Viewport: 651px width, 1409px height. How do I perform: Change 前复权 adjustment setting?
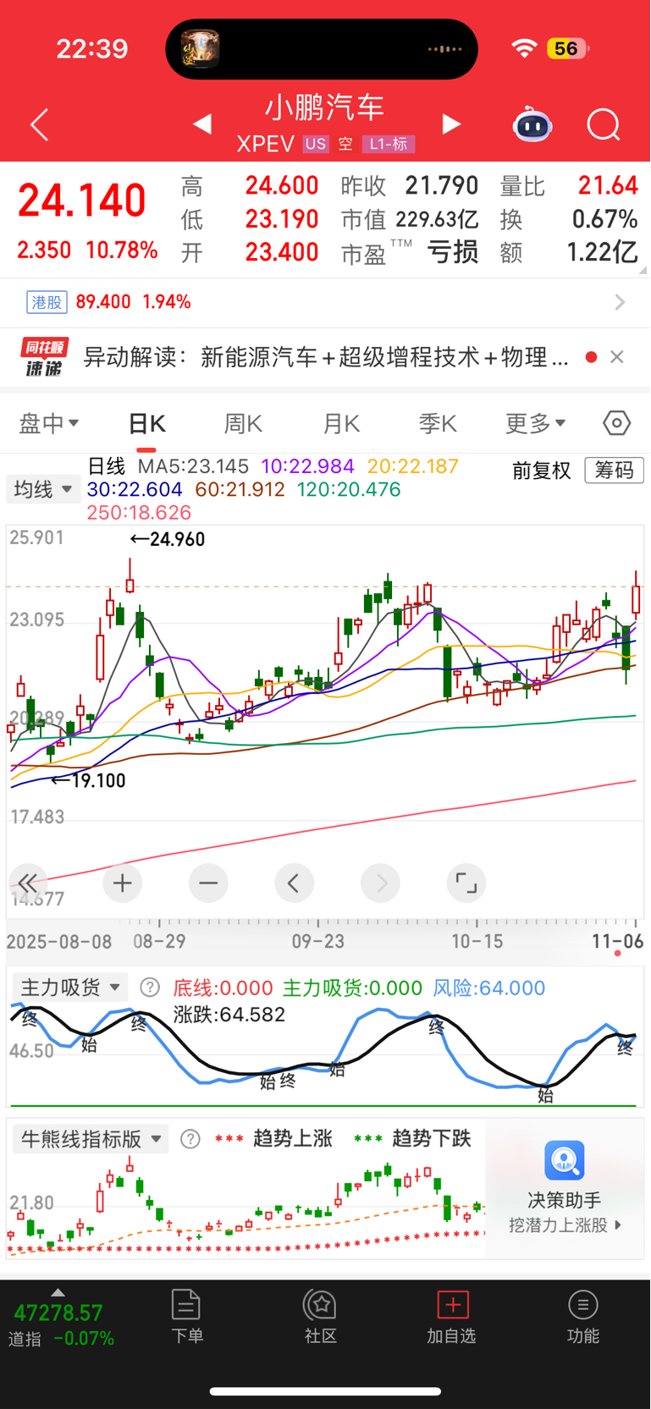[542, 471]
